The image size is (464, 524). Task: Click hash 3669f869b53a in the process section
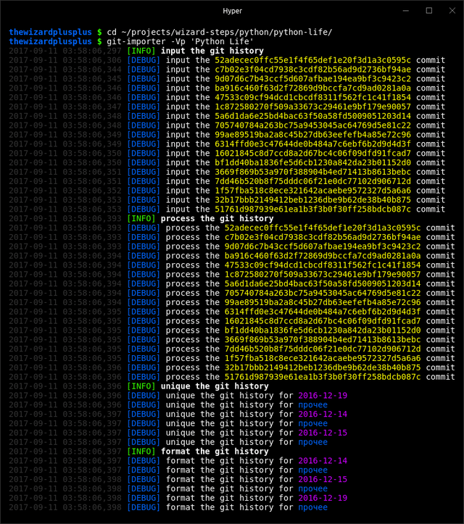[x=323, y=340]
